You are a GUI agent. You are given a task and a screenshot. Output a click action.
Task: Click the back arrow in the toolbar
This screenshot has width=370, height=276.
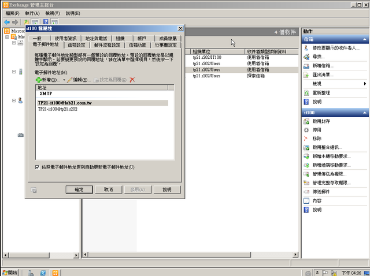[7, 22]
